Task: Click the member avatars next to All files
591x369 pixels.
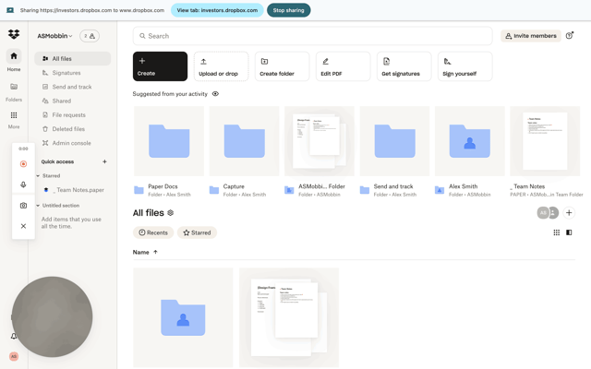Action: (548, 213)
